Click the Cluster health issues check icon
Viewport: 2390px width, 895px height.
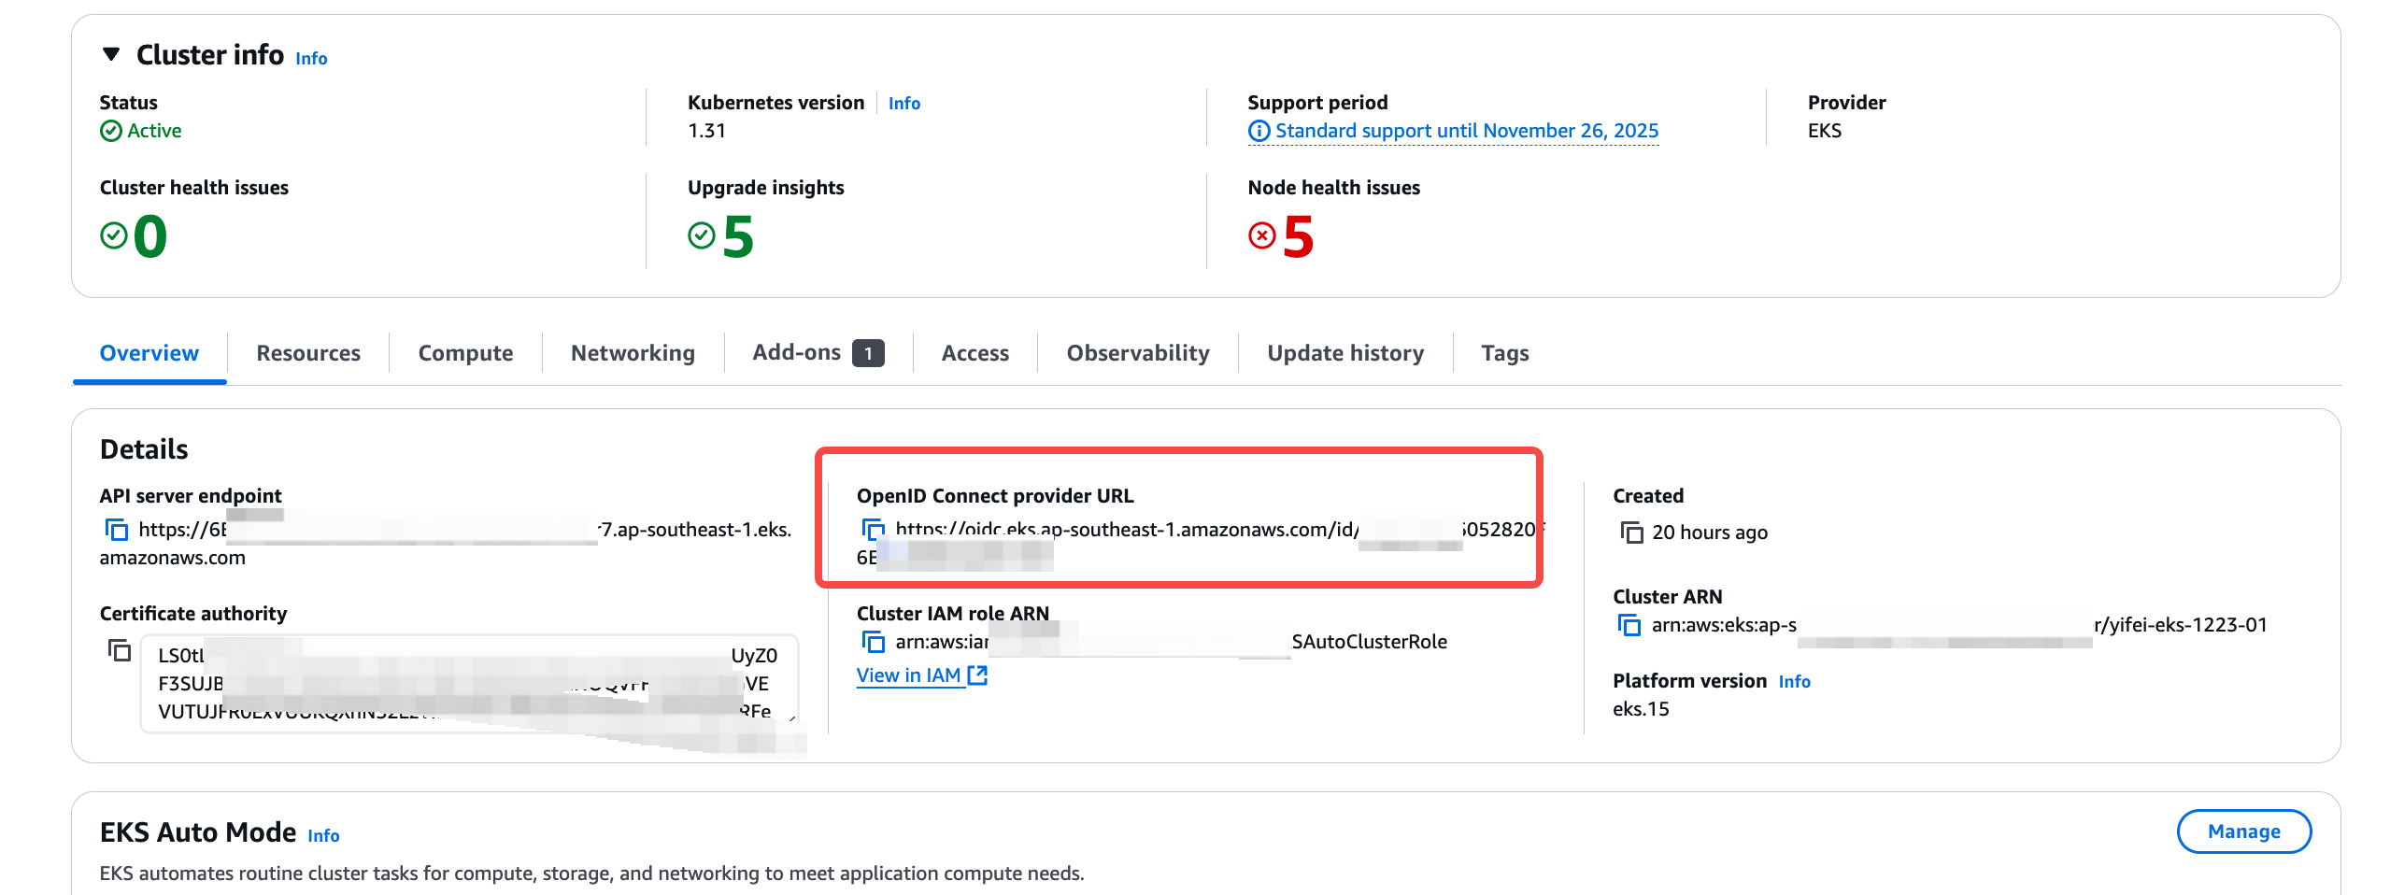pyautogui.click(x=113, y=235)
